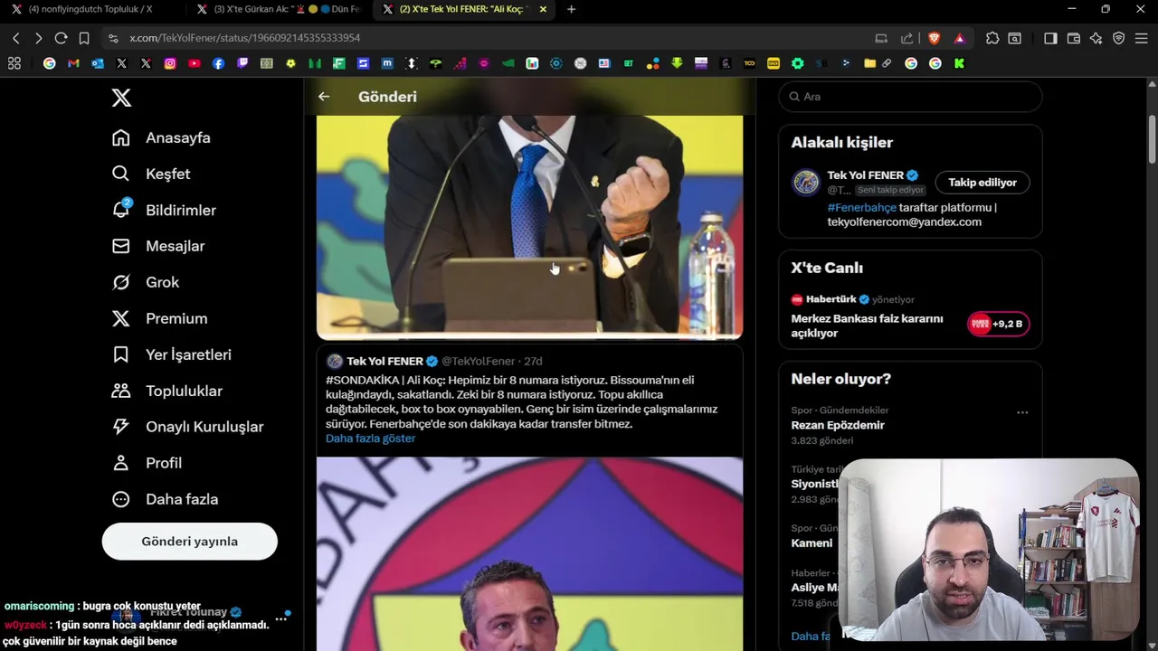Open Habertürk live broadcast card
This screenshot has width=1158, height=651.
pyautogui.click(x=910, y=313)
